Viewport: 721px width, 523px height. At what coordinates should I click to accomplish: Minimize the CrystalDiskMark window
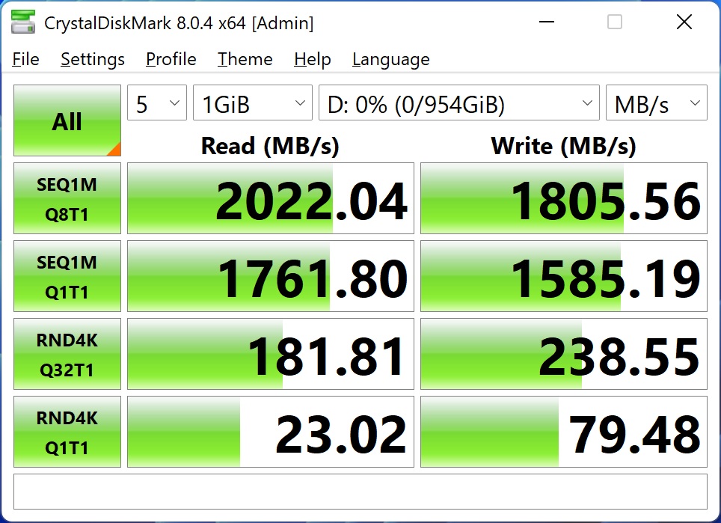pyautogui.click(x=546, y=22)
